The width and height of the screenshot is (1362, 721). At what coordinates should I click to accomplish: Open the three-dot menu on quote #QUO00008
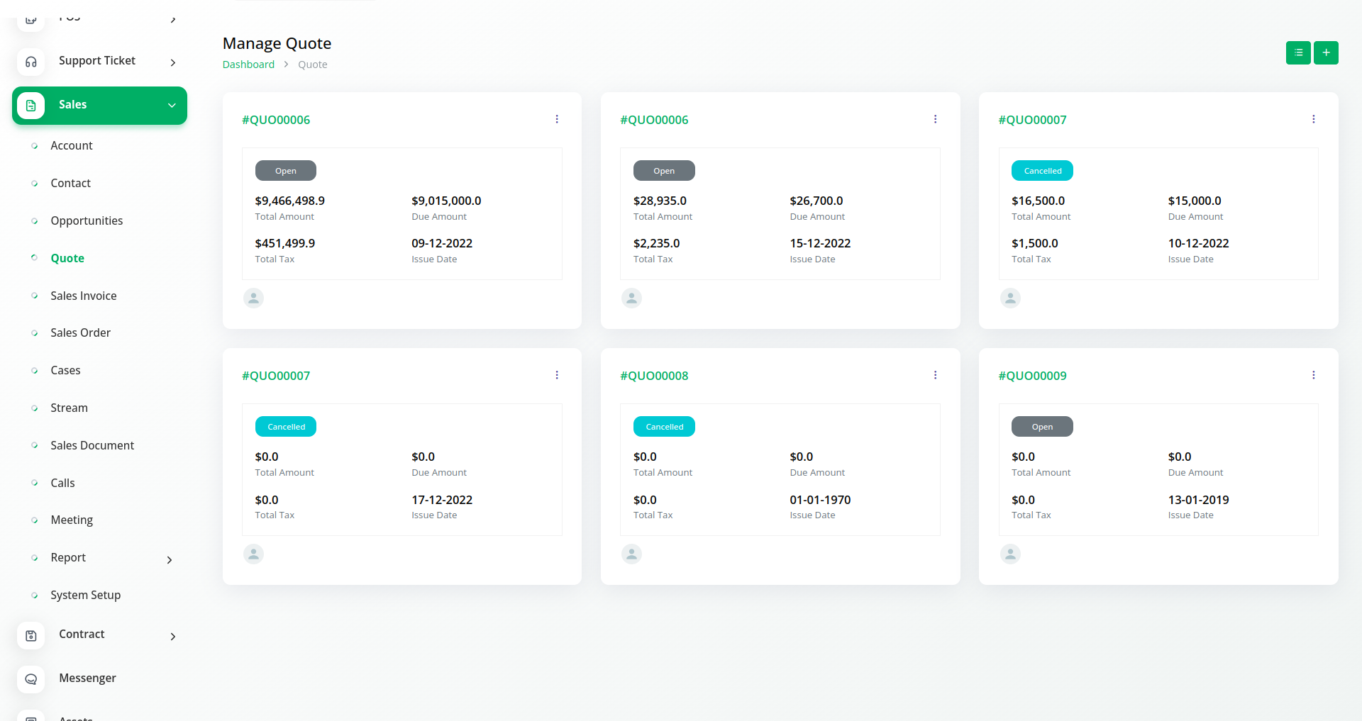pos(935,375)
